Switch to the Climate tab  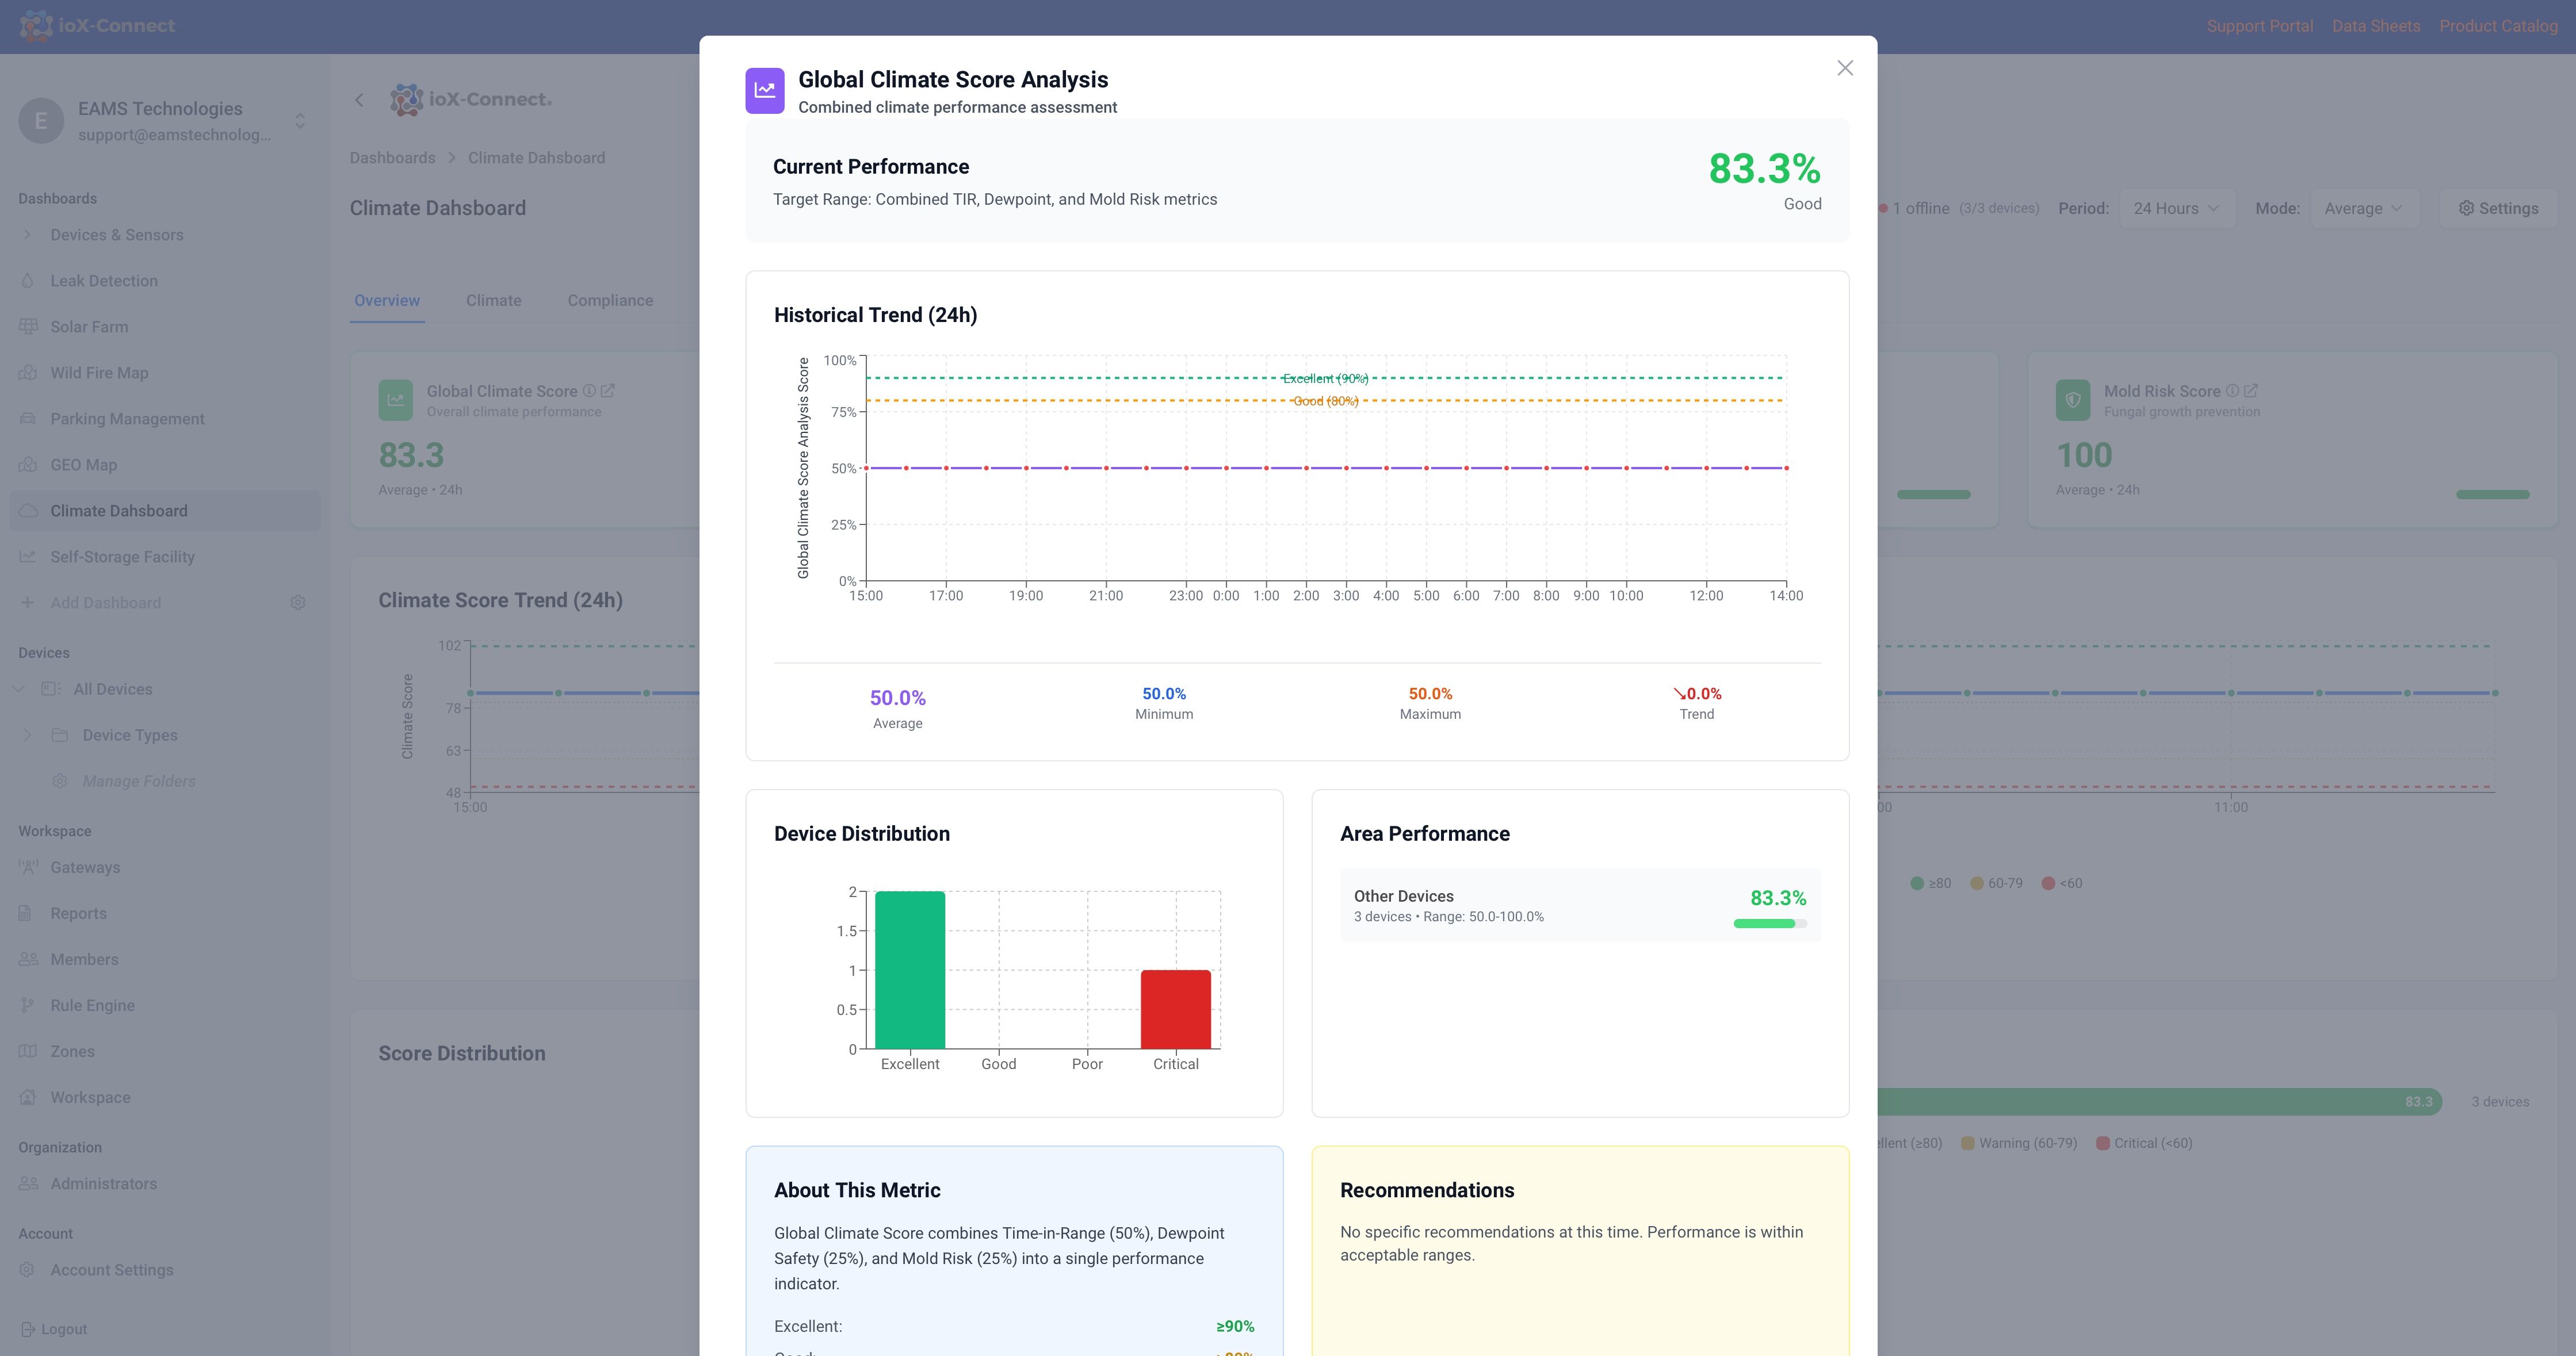[493, 300]
